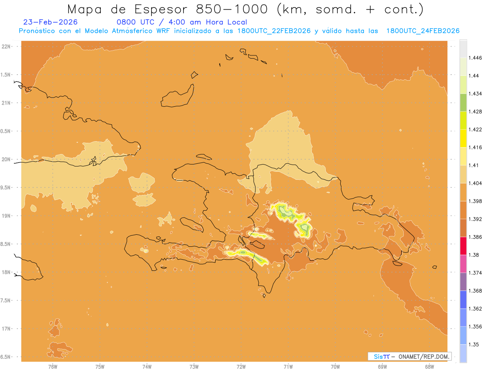Click legend value '1.446'

click(x=475, y=58)
